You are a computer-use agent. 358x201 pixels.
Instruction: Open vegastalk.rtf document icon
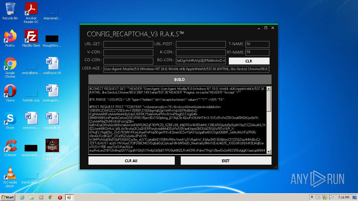coord(52,121)
